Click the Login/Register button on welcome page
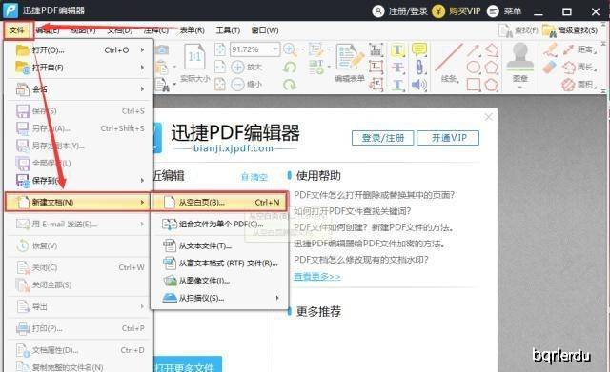Image resolution: width=610 pixels, height=372 pixels. click(382, 138)
